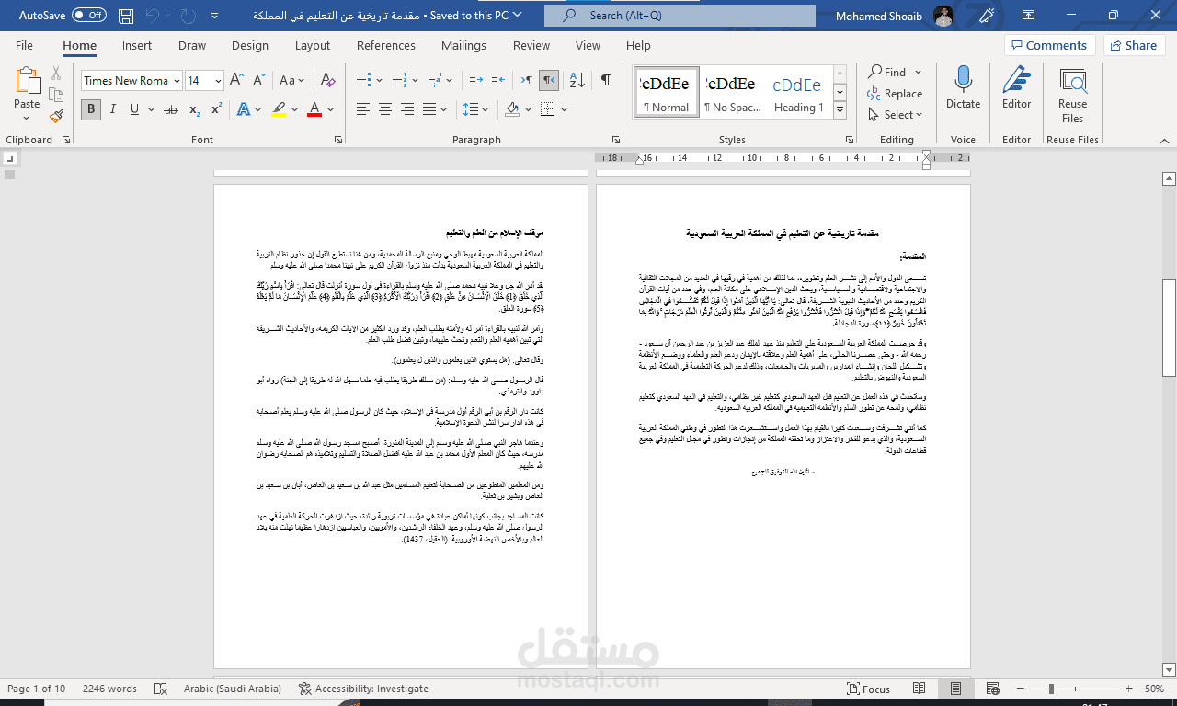The image size is (1177, 706).
Task: Sort text with the A-Z sort icon
Action: (x=577, y=80)
